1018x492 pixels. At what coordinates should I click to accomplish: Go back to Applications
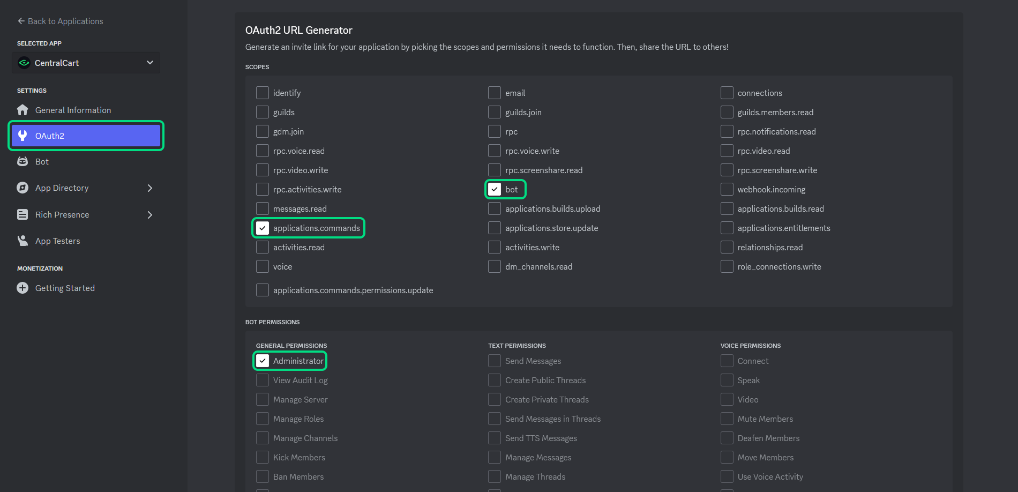coord(60,21)
